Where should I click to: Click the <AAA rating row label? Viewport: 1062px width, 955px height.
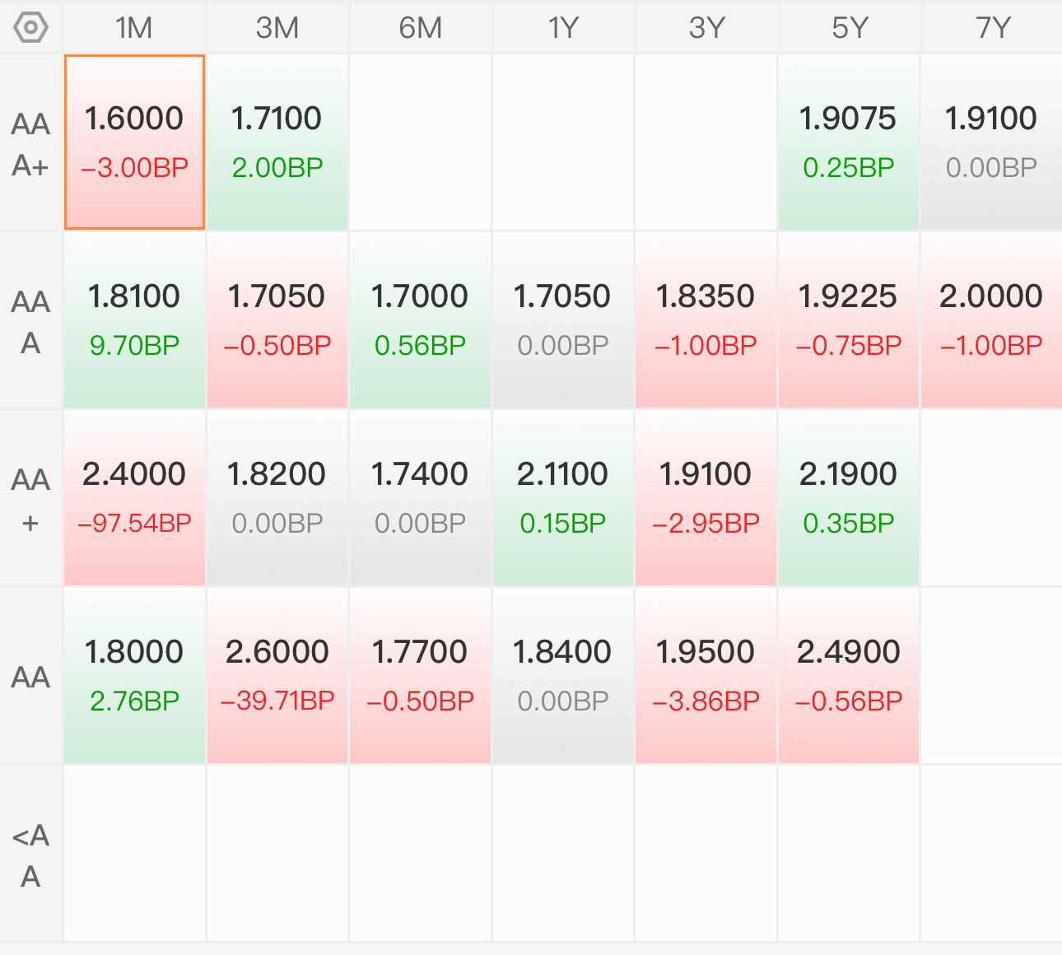point(31,855)
